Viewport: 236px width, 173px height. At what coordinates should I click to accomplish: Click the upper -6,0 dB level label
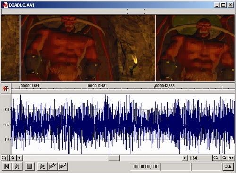tap(6, 110)
